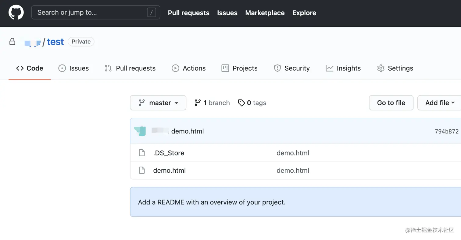Click the Private visibility badge
461x240 pixels.
tap(81, 42)
